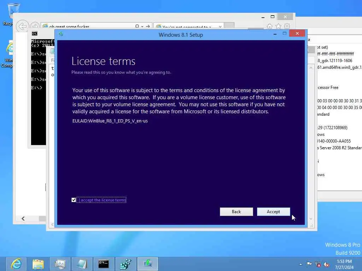Click the muted volume tray icon
This screenshot has height=271, width=362.
(x=327, y=264)
